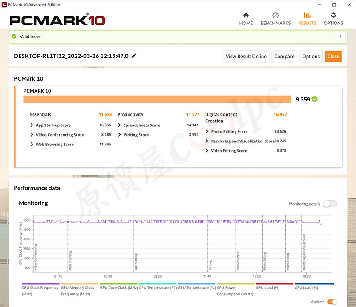
Task: Click the result name DESKTOP-RL1TI32 title
Action: pyautogui.click(x=71, y=56)
